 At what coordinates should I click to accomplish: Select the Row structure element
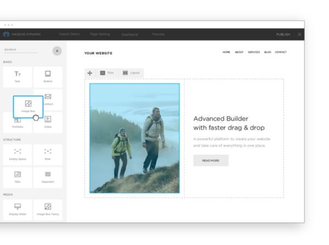(x=48, y=154)
